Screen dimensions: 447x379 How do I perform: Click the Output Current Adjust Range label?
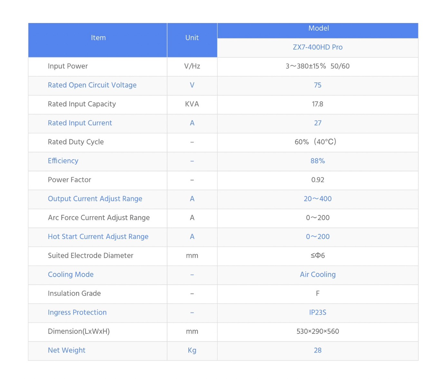95,199
